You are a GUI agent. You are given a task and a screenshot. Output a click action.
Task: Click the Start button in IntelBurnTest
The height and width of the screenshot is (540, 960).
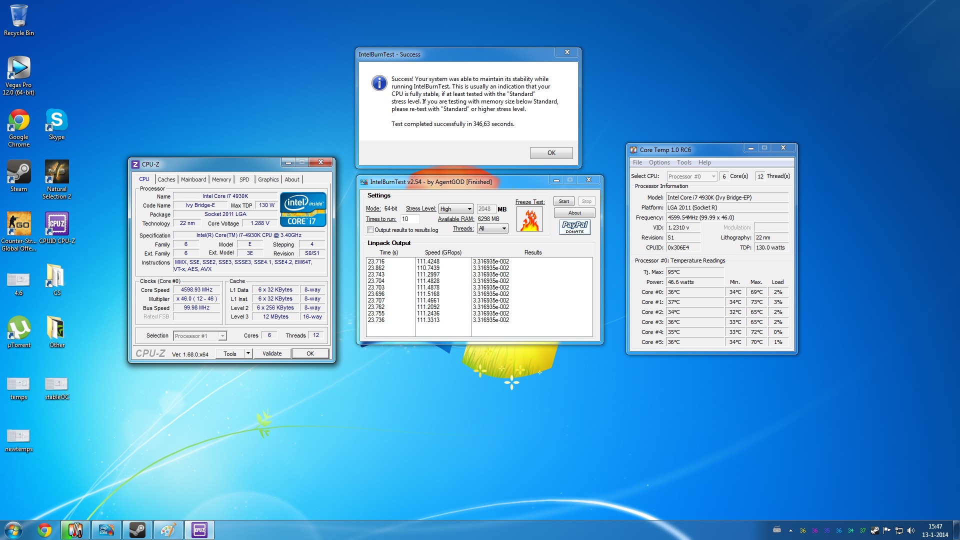563,201
